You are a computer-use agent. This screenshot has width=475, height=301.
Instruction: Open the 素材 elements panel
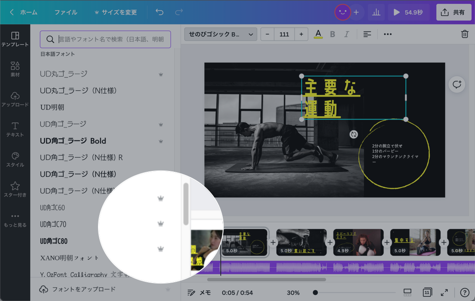click(x=15, y=69)
